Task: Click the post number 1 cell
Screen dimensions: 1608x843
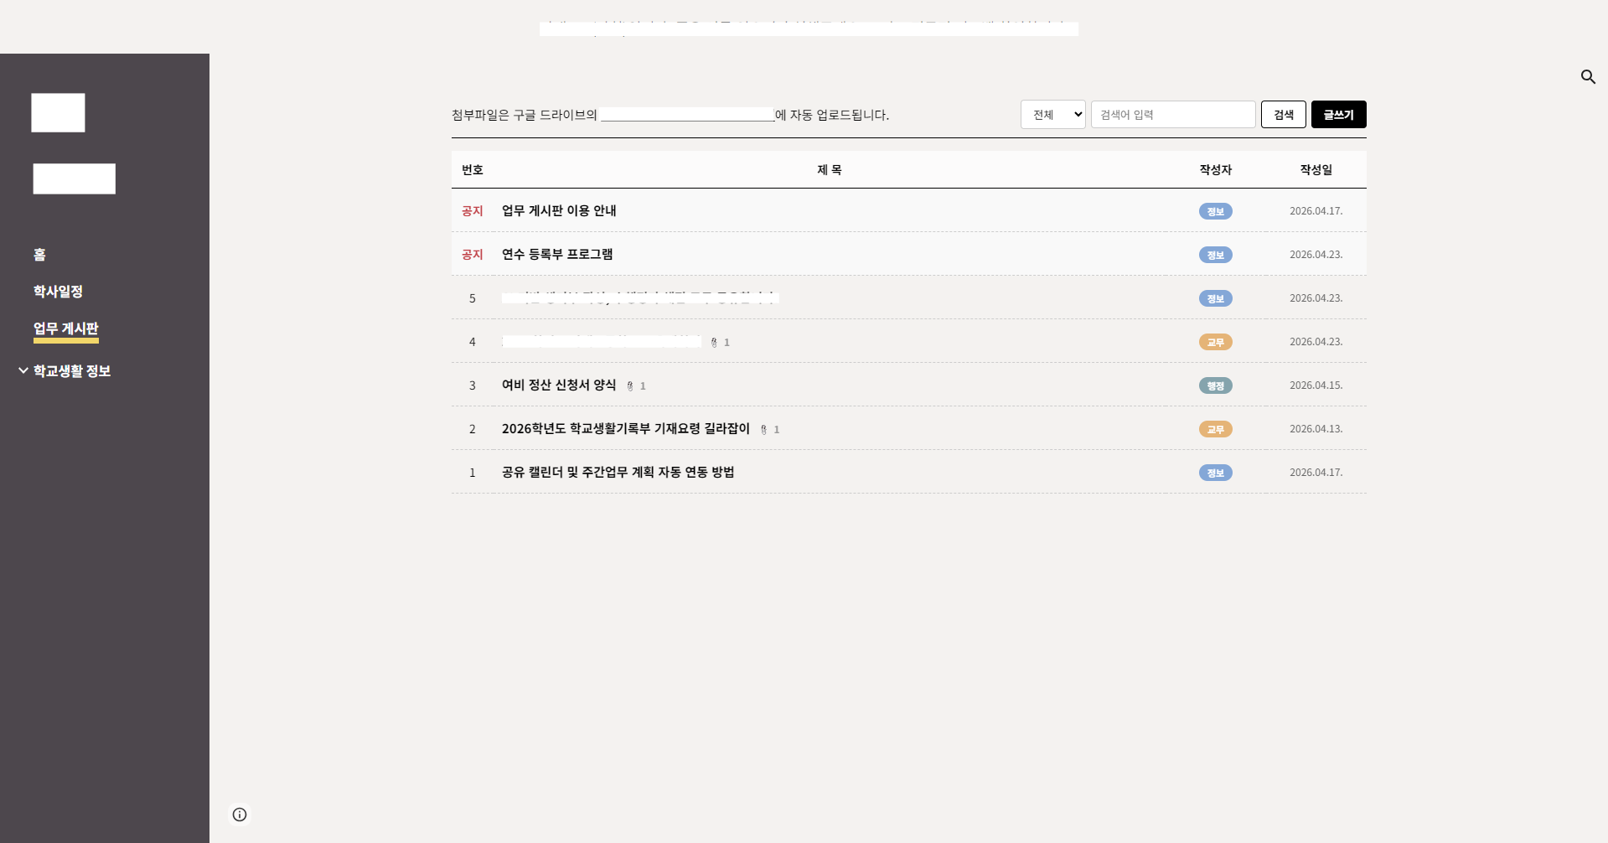Action: [473, 473]
